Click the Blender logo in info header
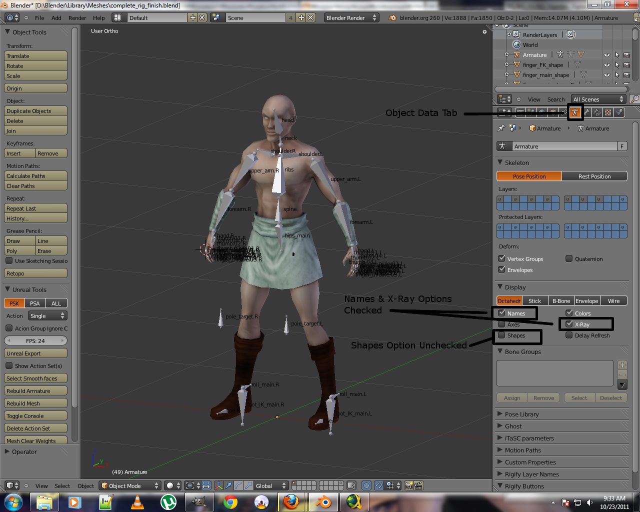640x512 pixels. coord(392,18)
